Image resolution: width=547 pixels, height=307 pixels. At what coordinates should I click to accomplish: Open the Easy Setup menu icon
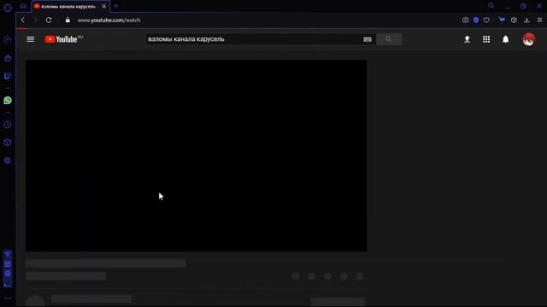pyautogui.click(x=539, y=20)
